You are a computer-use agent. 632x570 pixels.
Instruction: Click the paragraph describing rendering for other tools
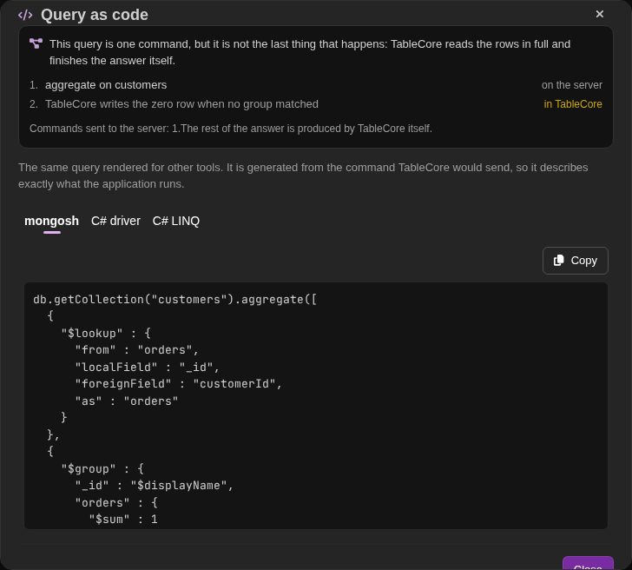tap(303, 176)
